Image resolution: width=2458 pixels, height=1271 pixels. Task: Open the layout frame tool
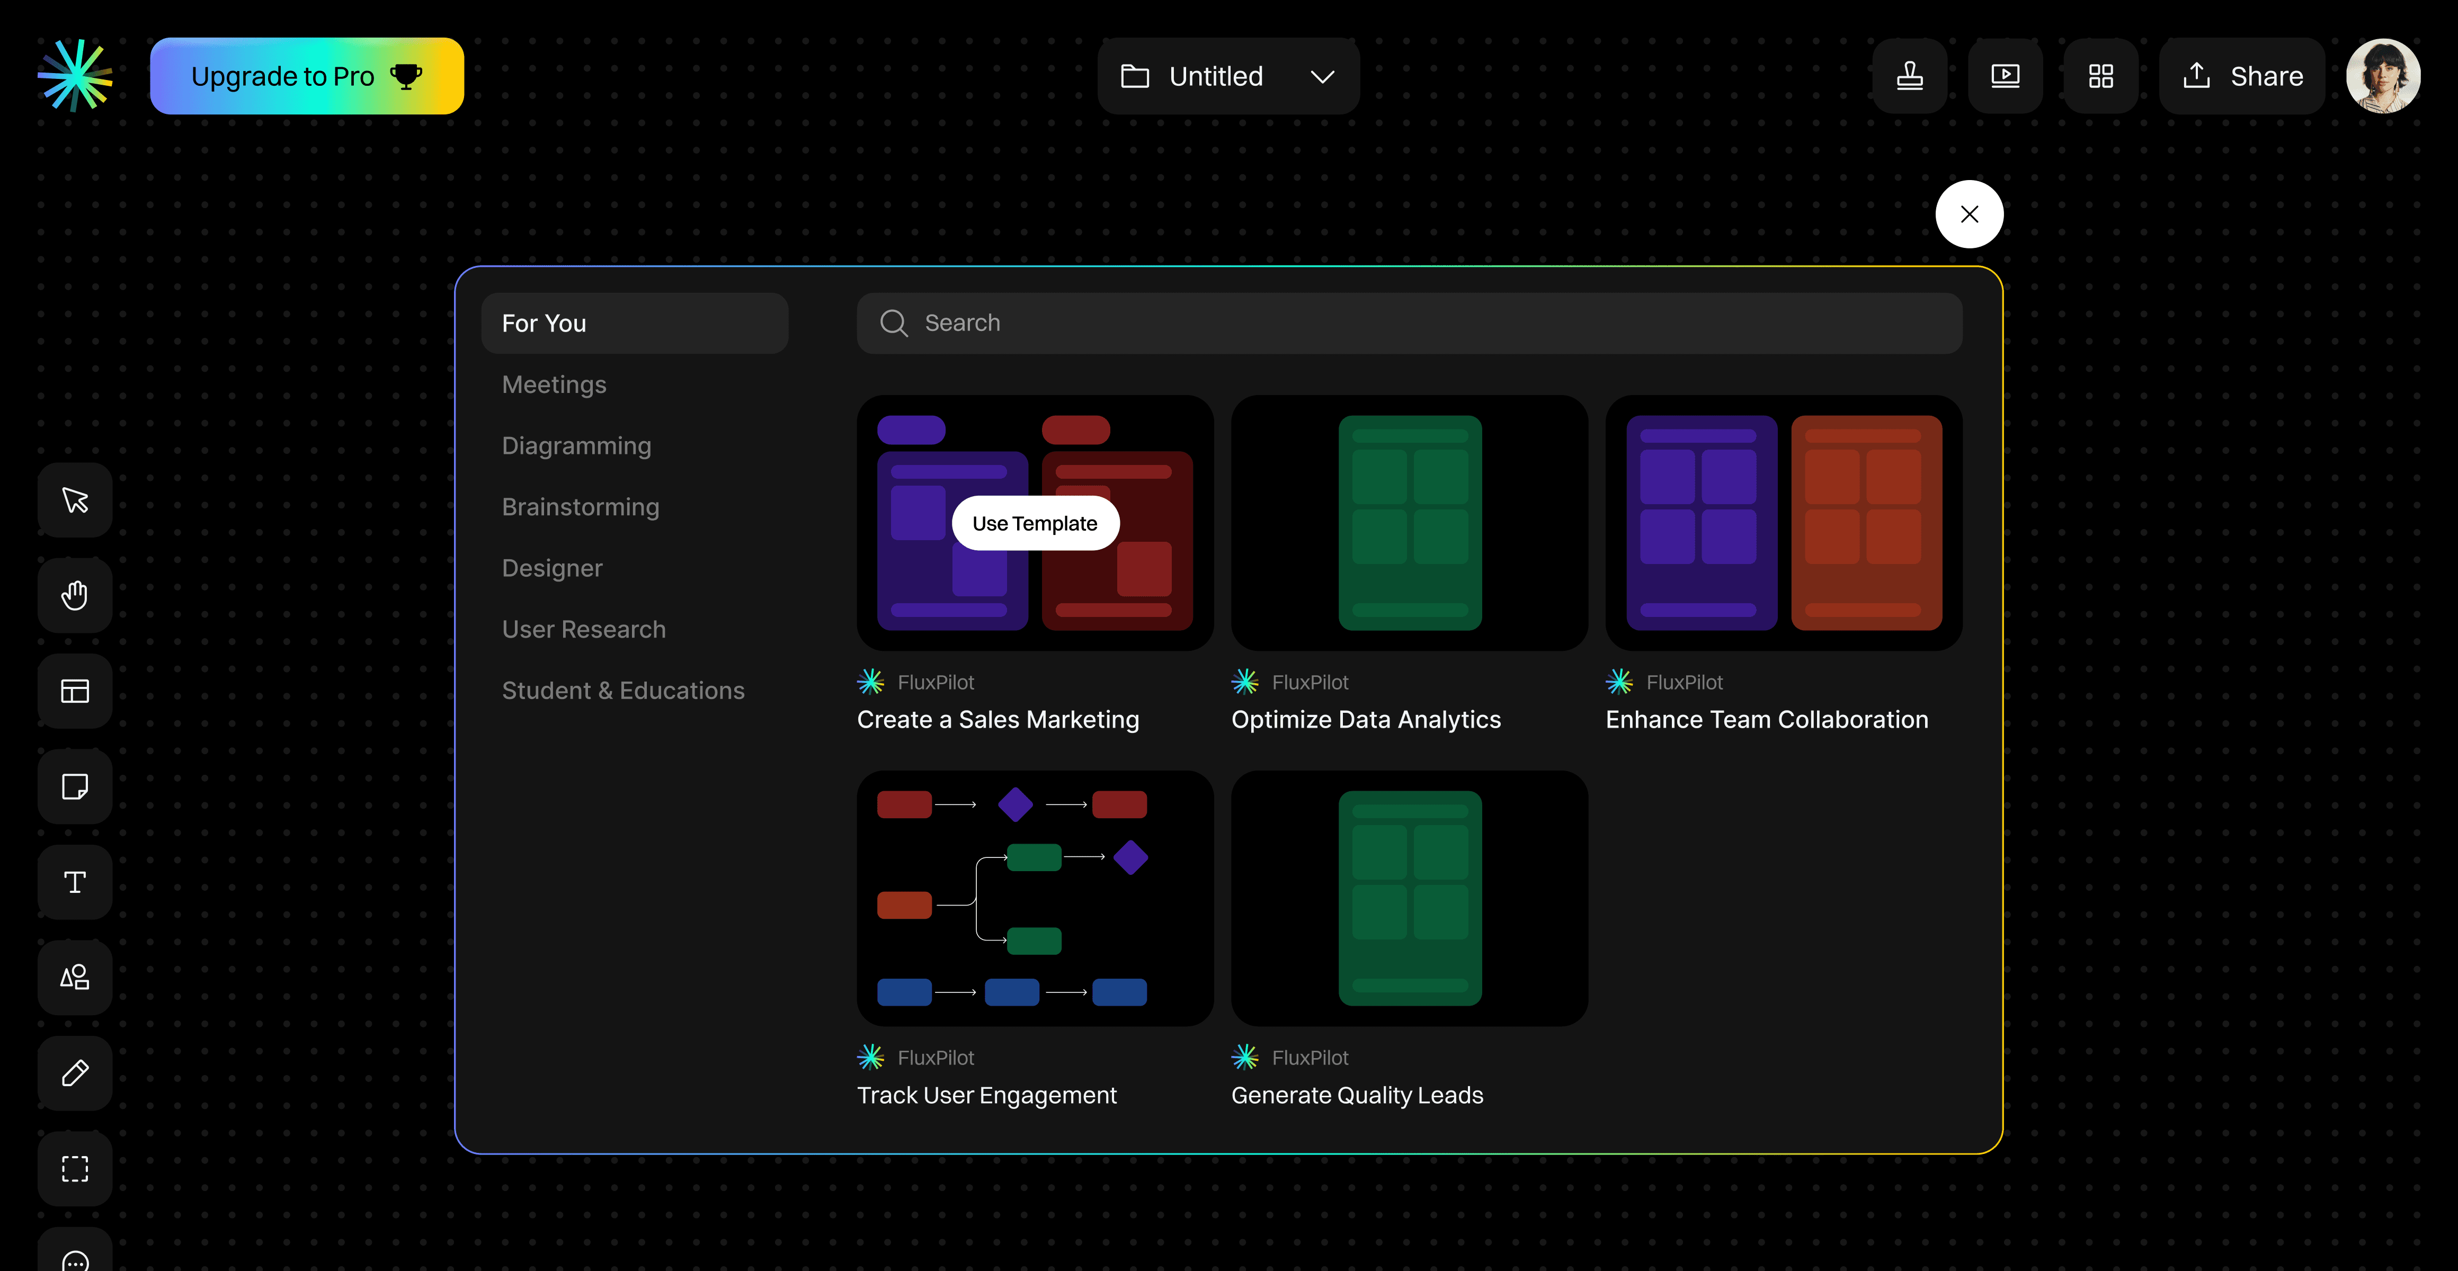(74, 691)
